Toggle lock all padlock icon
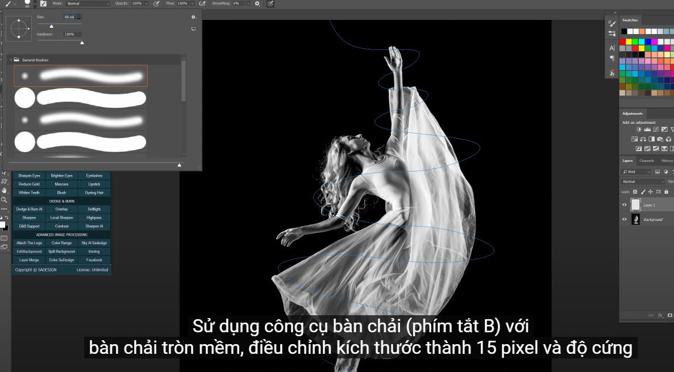This screenshot has height=372, width=674. tap(666, 191)
